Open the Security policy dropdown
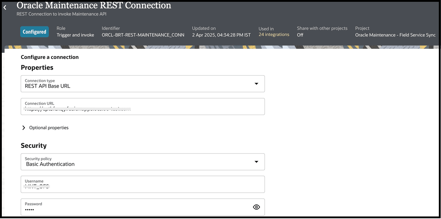Viewport: 441px width, 219px height. coord(143,162)
